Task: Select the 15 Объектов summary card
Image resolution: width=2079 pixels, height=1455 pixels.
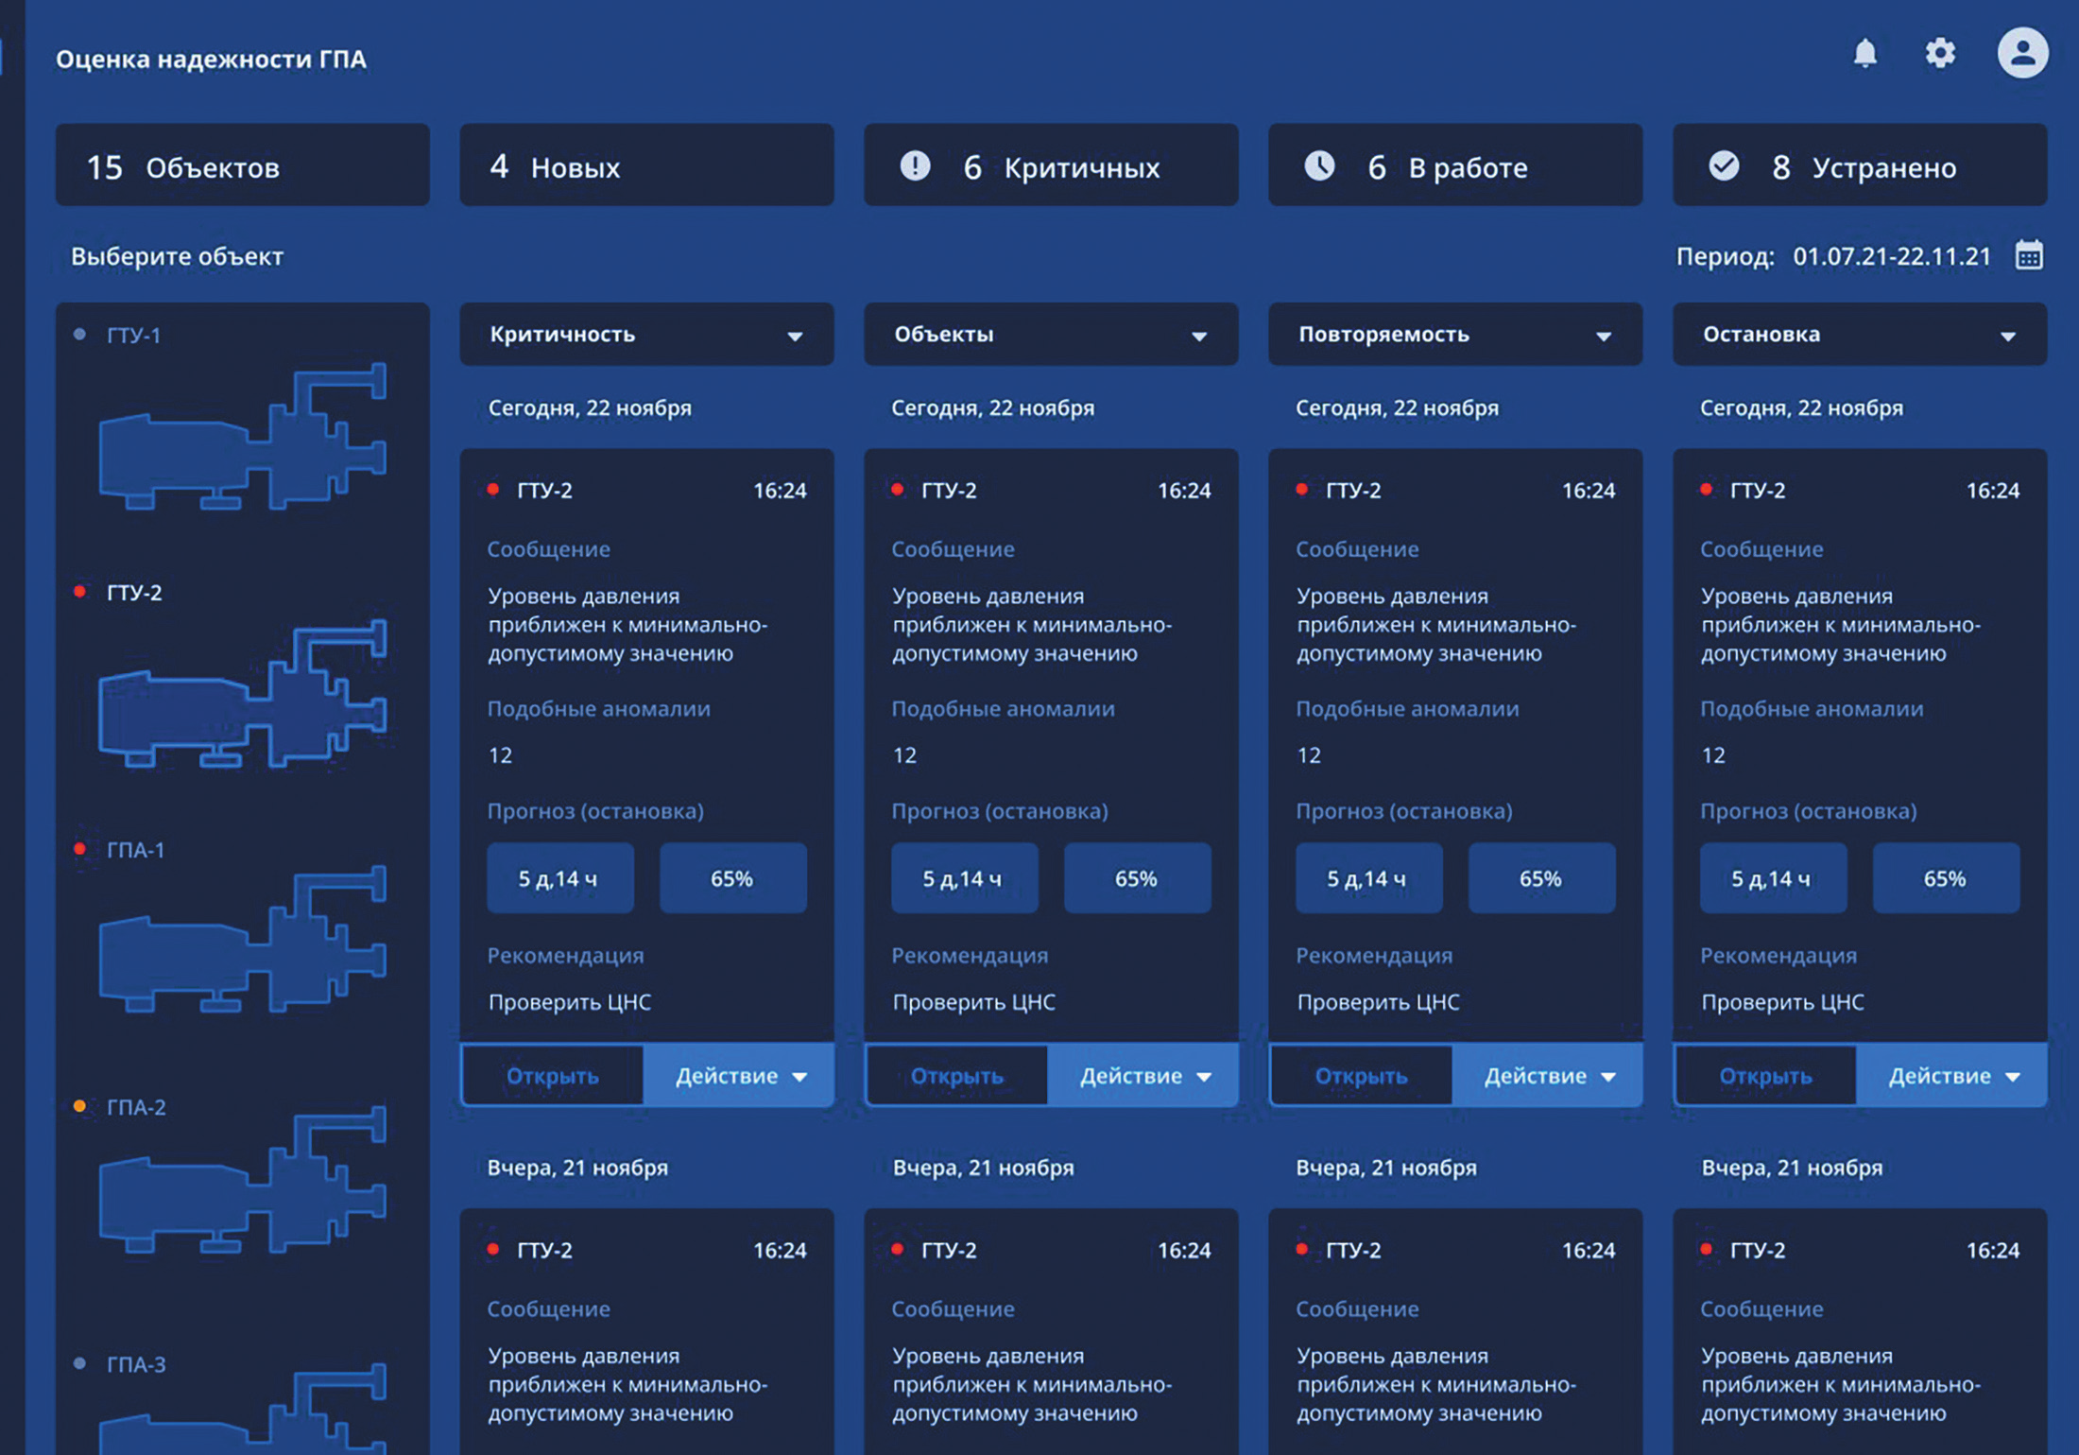Action: [x=243, y=165]
